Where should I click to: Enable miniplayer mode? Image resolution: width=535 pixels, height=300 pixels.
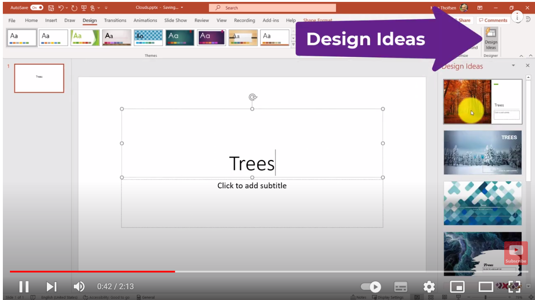[x=457, y=287]
